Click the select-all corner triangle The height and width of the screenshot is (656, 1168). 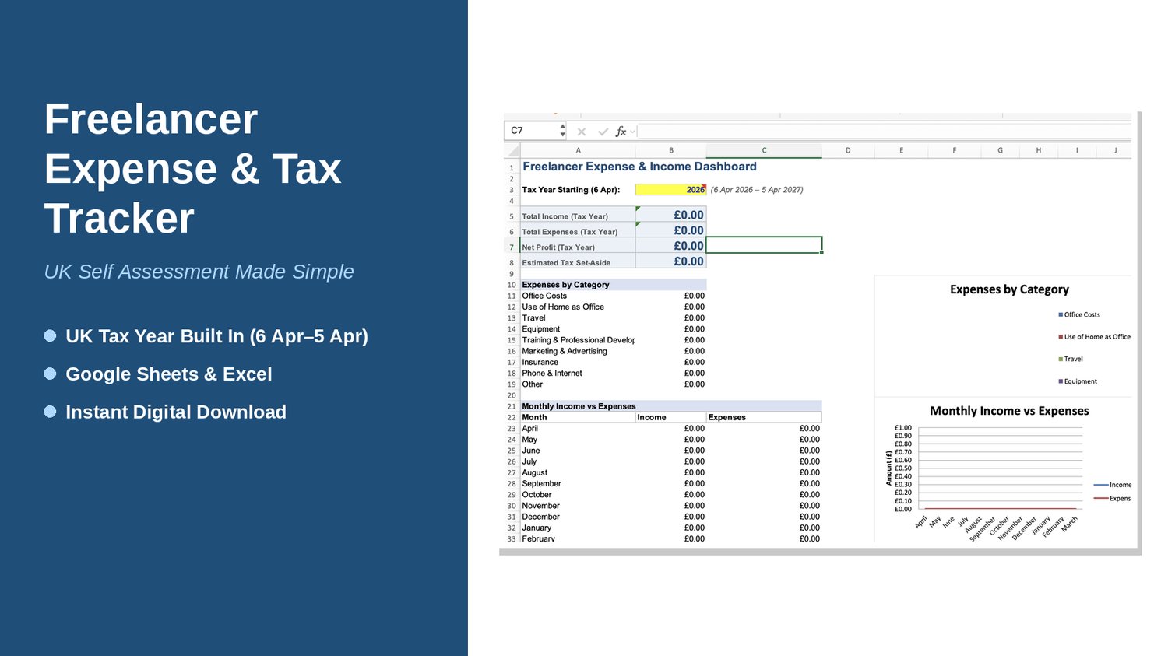click(512, 150)
